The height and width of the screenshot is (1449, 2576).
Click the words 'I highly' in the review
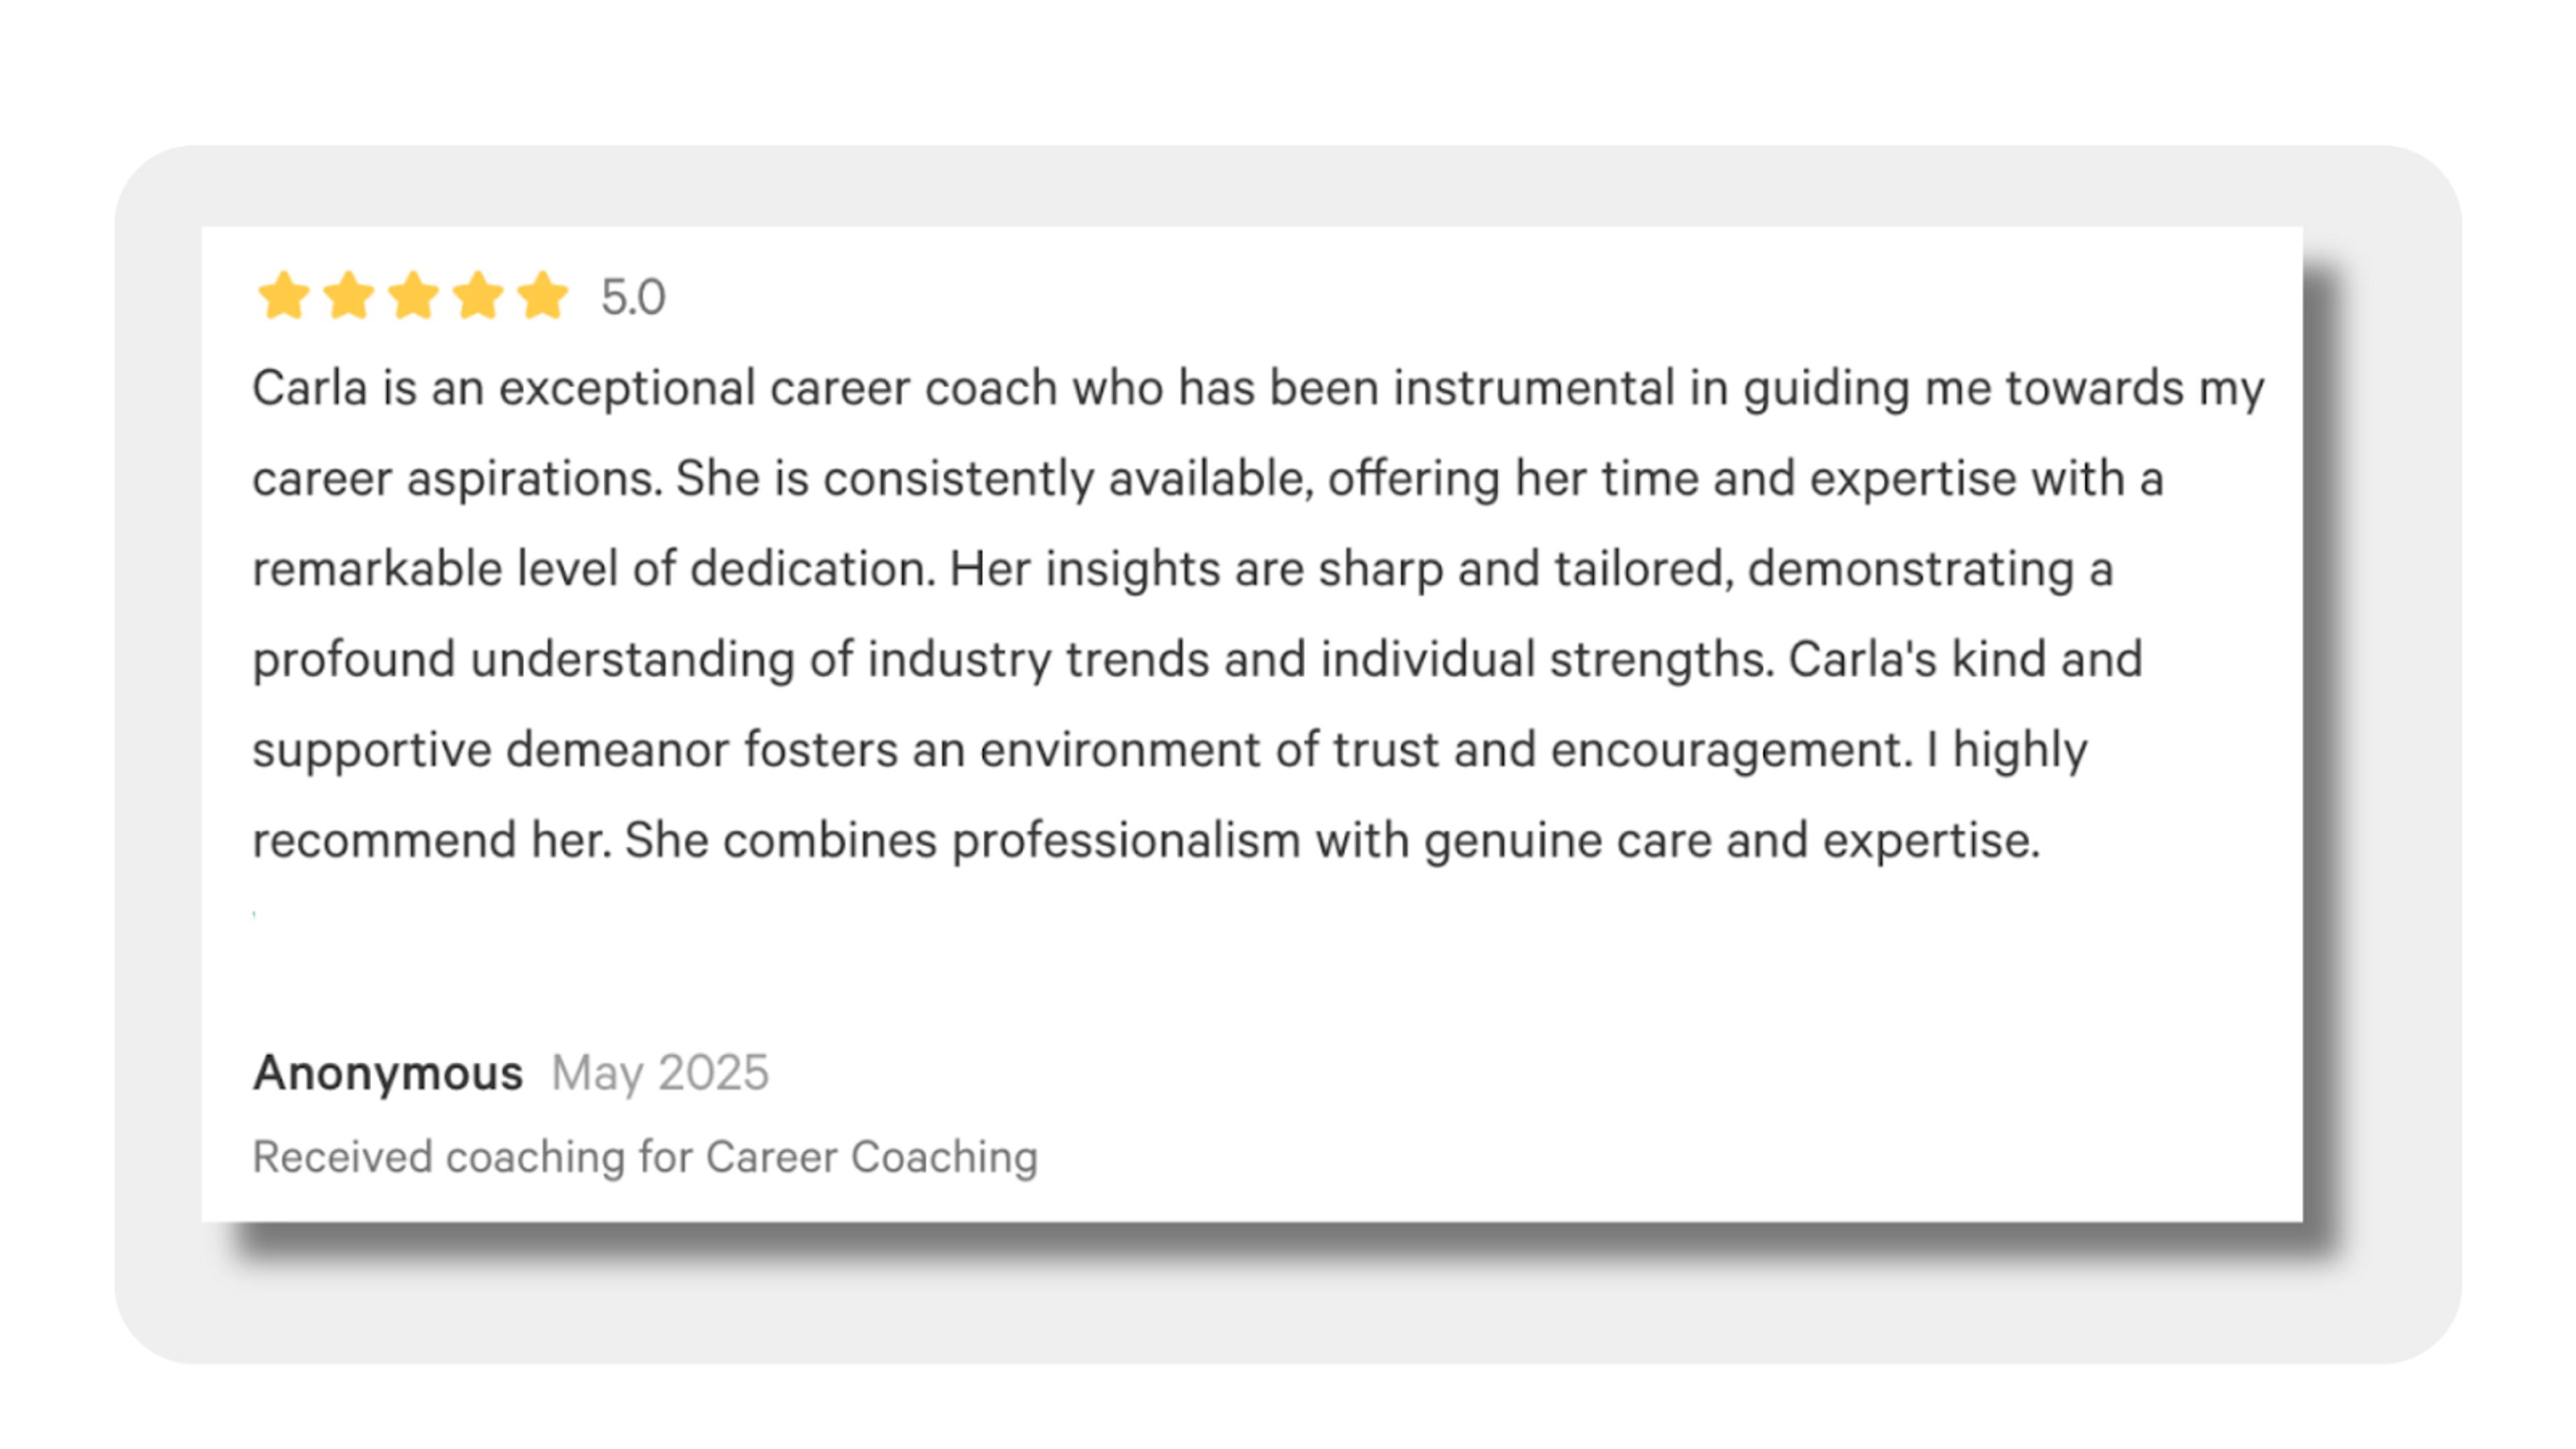(2007, 750)
